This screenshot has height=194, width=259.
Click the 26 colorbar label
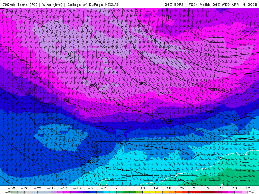(195, 188)
